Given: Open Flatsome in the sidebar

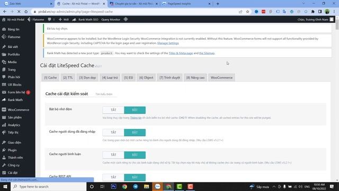Looking at the screenshot, I should coord(14,37).
